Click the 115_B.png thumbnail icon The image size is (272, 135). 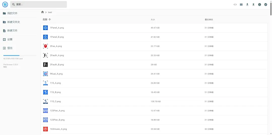(45, 92)
